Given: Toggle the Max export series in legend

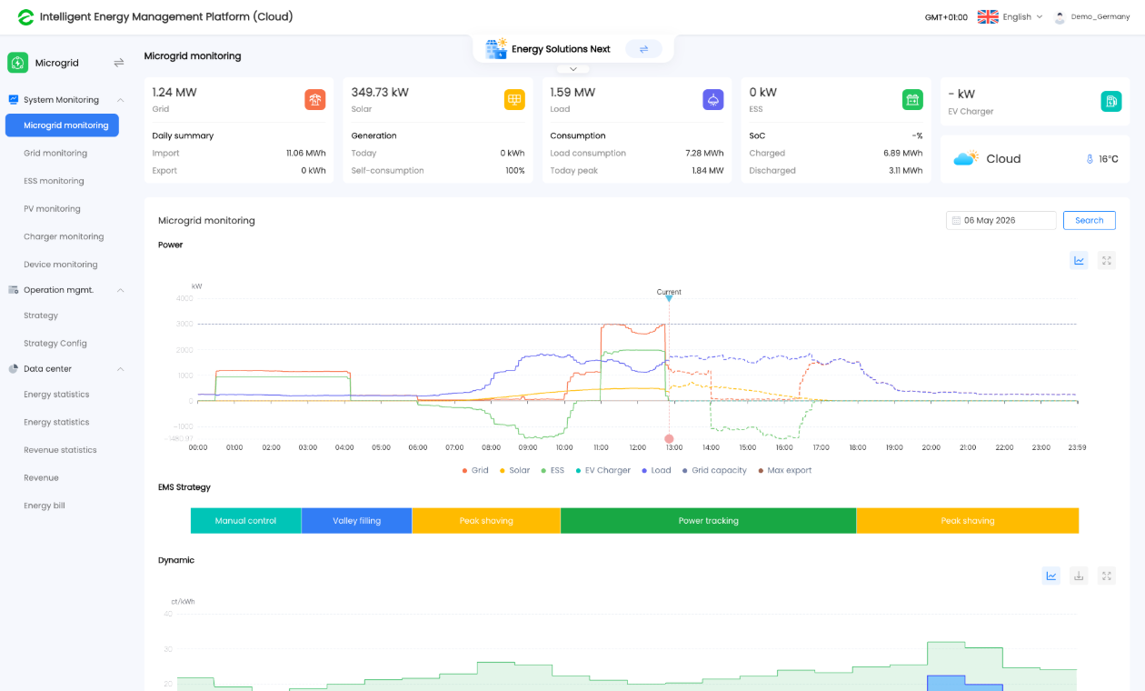Looking at the screenshot, I should 785,471.
